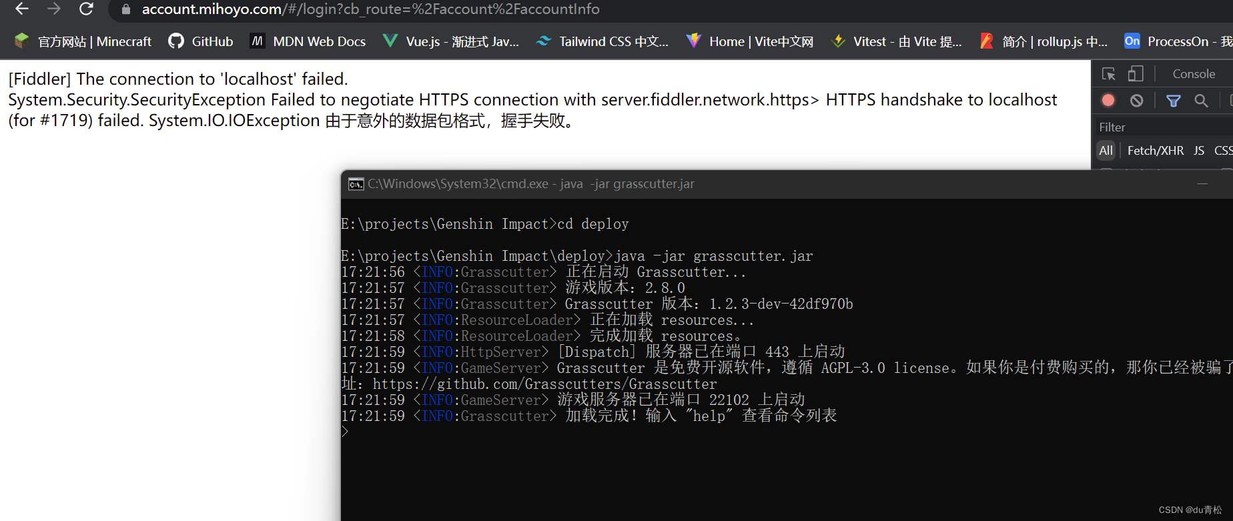Click the GitHub Grasscutter URL in console
This screenshot has width=1233, height=521.
544,384
